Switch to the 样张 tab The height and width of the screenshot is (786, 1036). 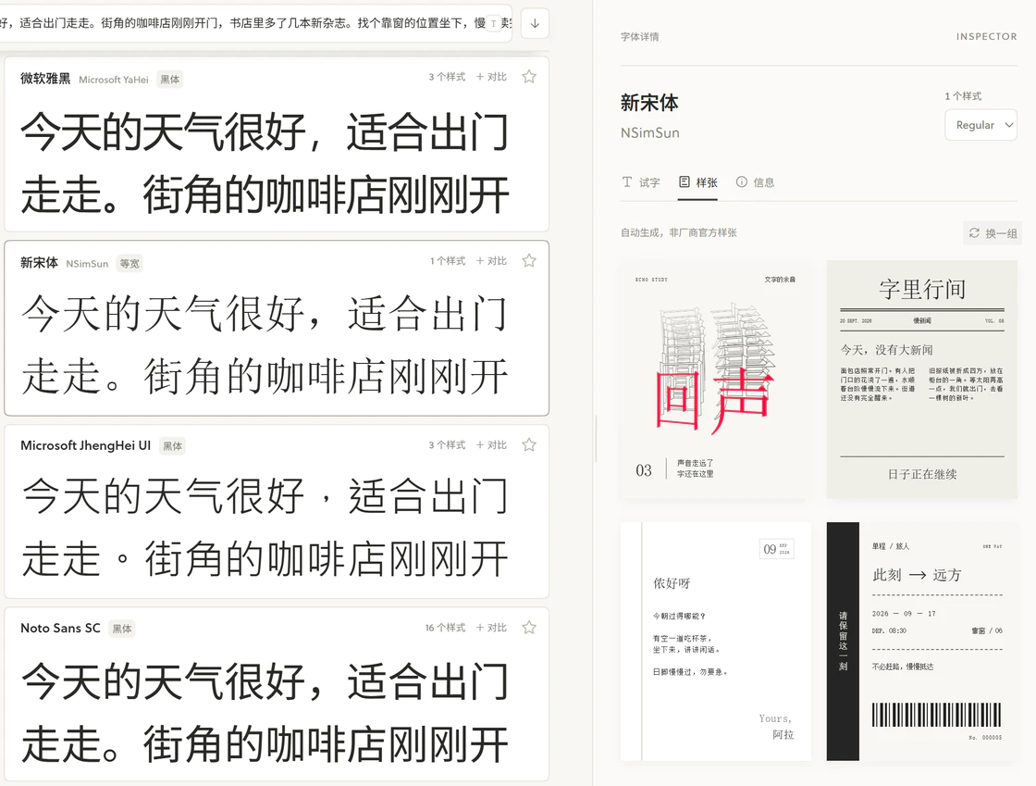click(698, 182)
